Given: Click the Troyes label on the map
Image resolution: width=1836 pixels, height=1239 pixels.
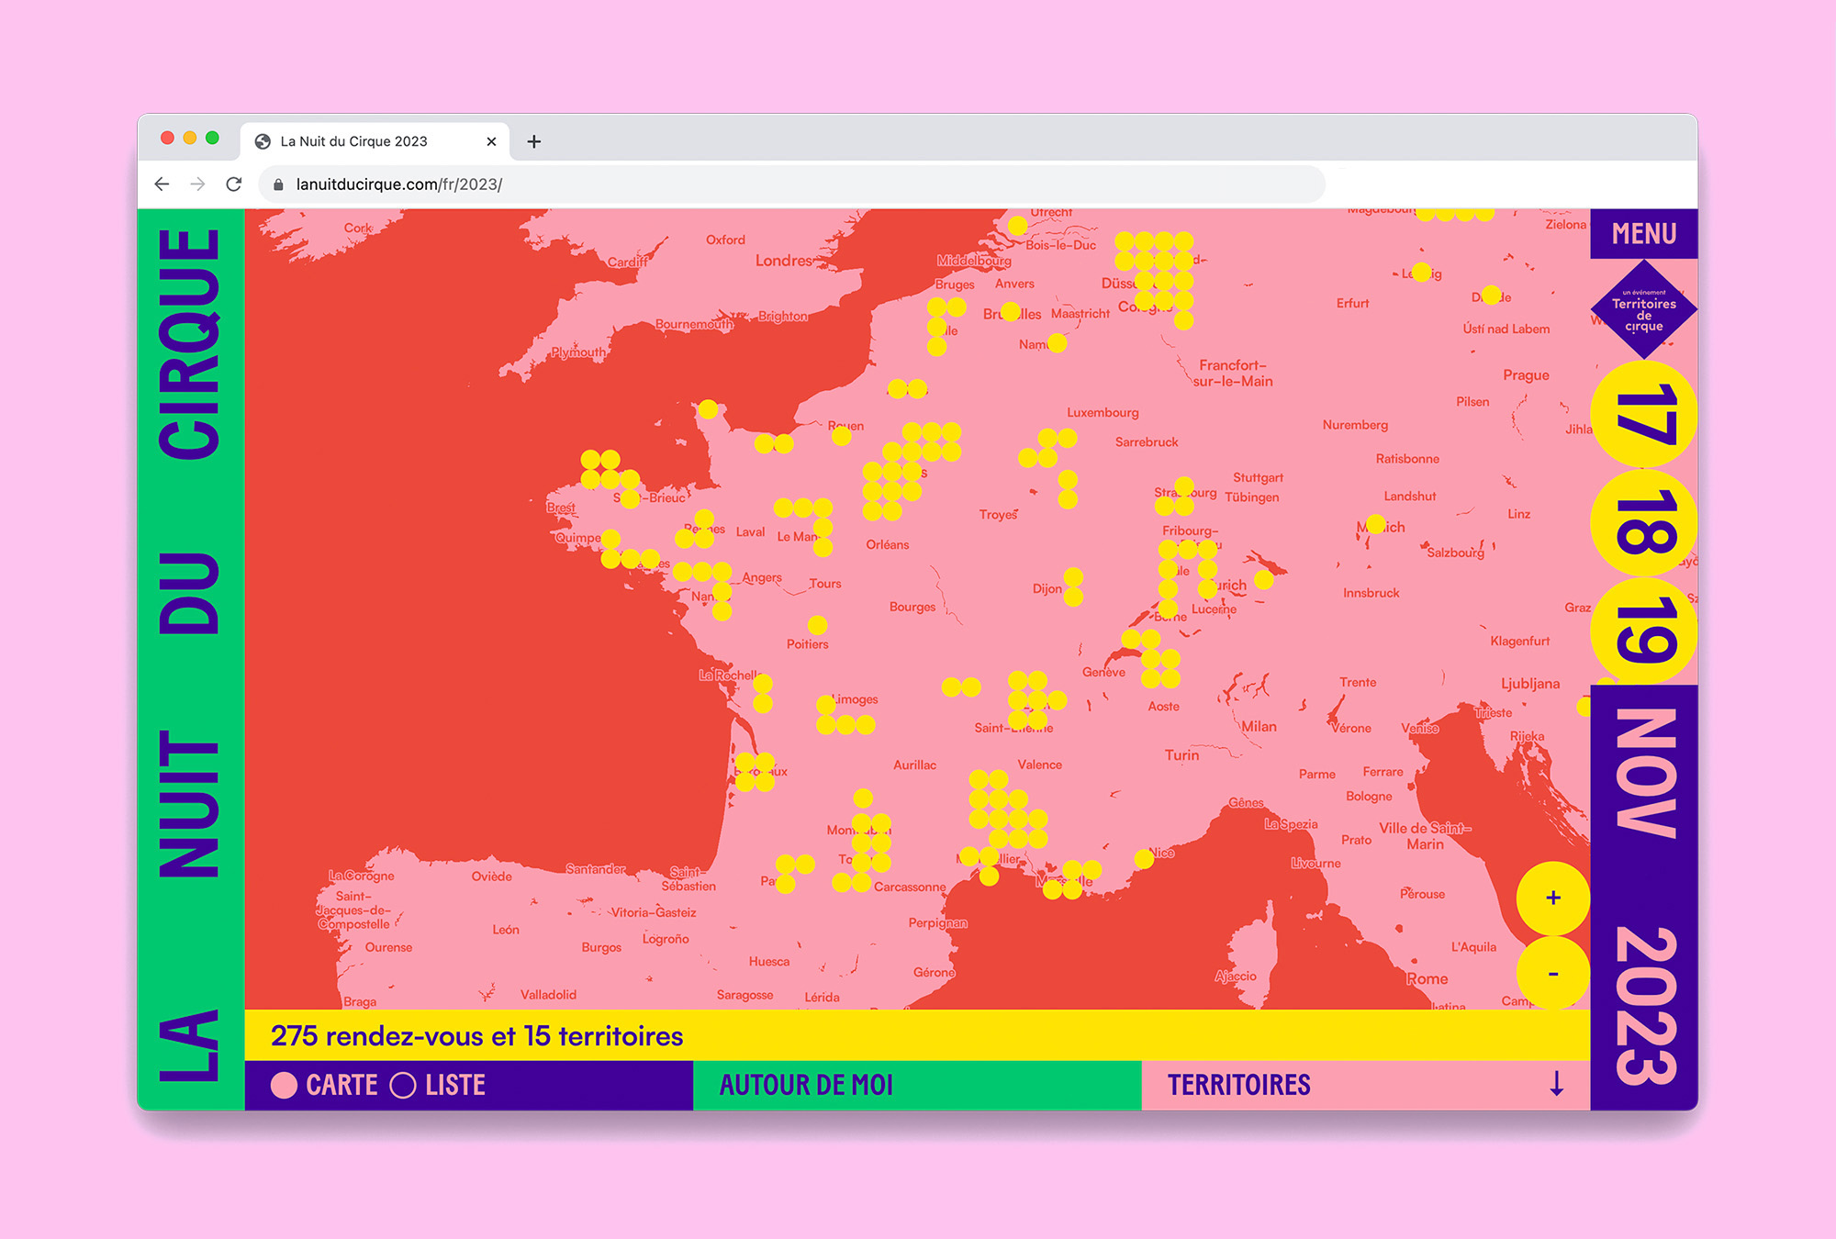Looking at the screenshot, I should 998,515.
